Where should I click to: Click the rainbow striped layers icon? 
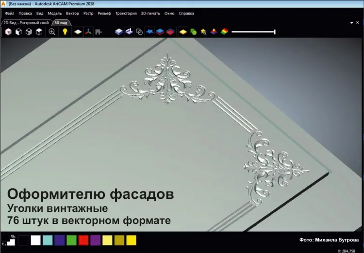point(224,32)
